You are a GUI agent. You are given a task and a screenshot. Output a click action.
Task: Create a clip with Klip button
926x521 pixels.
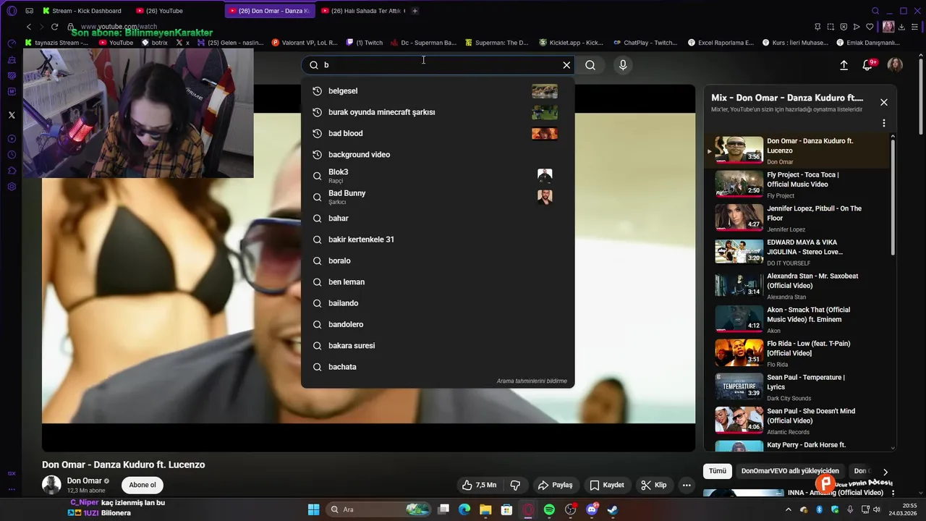click(x=654, y=485)
